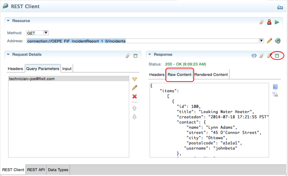This screenshot has height=176, width=288.
Task: Switch to response Headers tab
Action: click(x=157, y=74)
